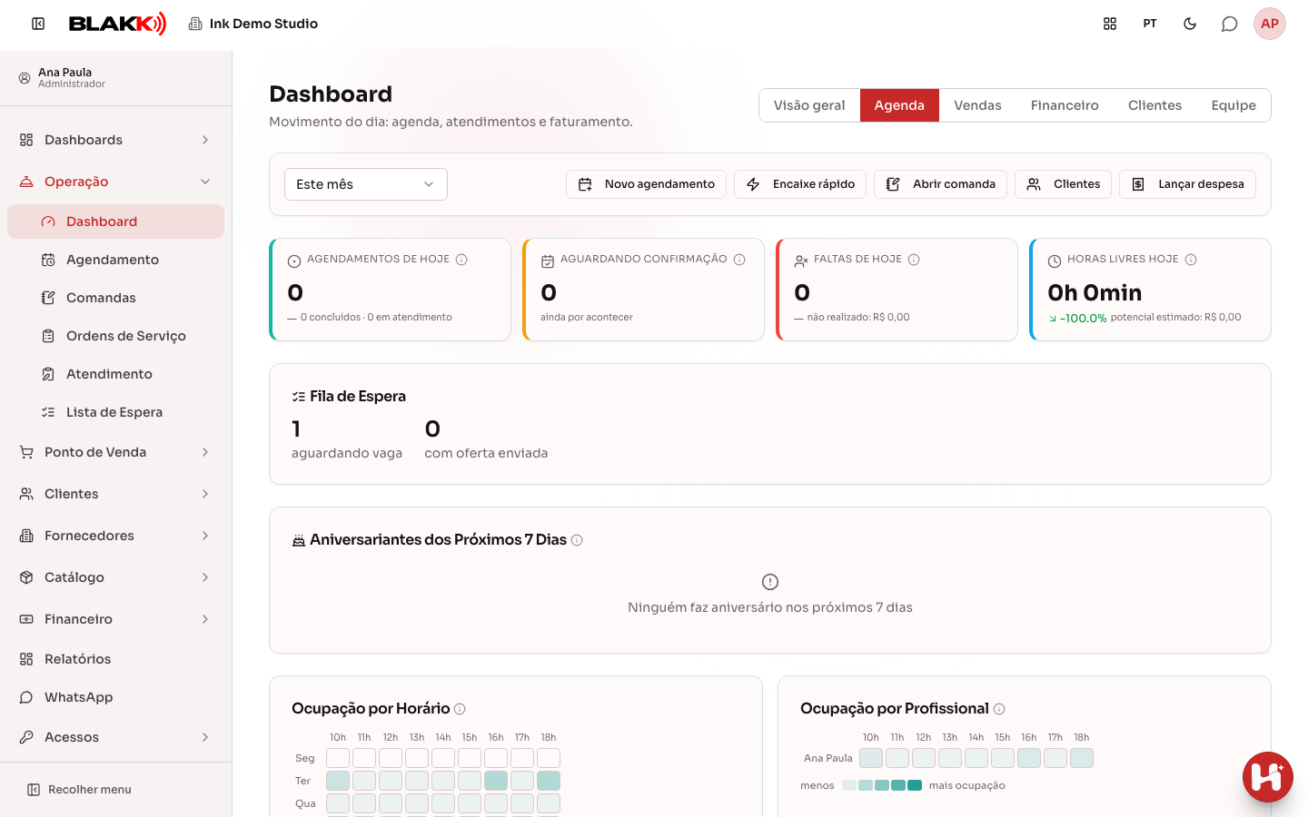Open the apps grid icon in header
The image size is (1308, 817).
coord(1110,24)
